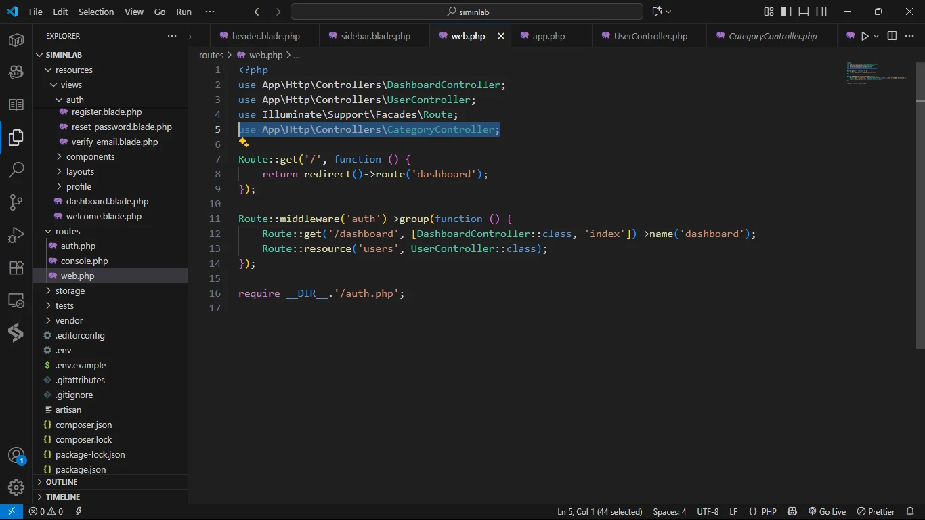Expand the storage folder
This screenshot has height=520, width=925.
70,290
